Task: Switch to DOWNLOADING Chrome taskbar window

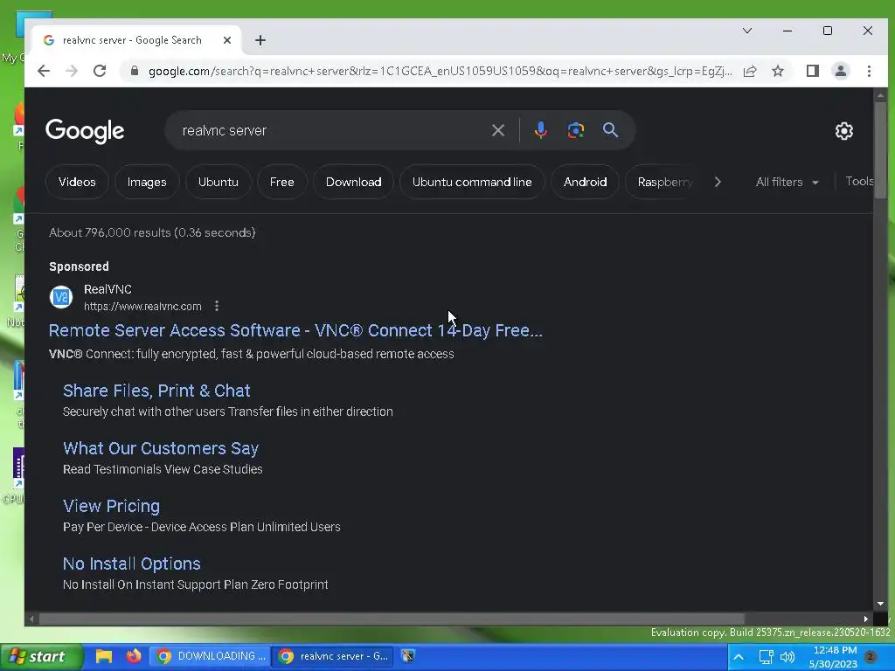Action: pyautogui.click(x=210, y=656)
